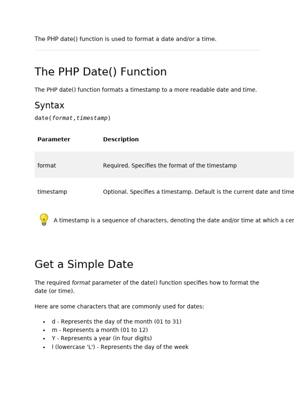Click 'A timestamp is a sequence' note text
Image resolution: width=294 pixels, height=393 pixels.
click(173, 220)
